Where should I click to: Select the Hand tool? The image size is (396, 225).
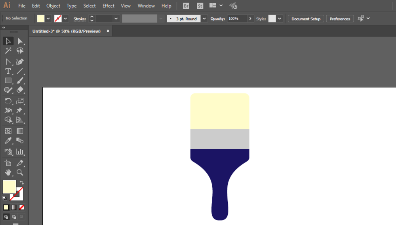(8, 172)
